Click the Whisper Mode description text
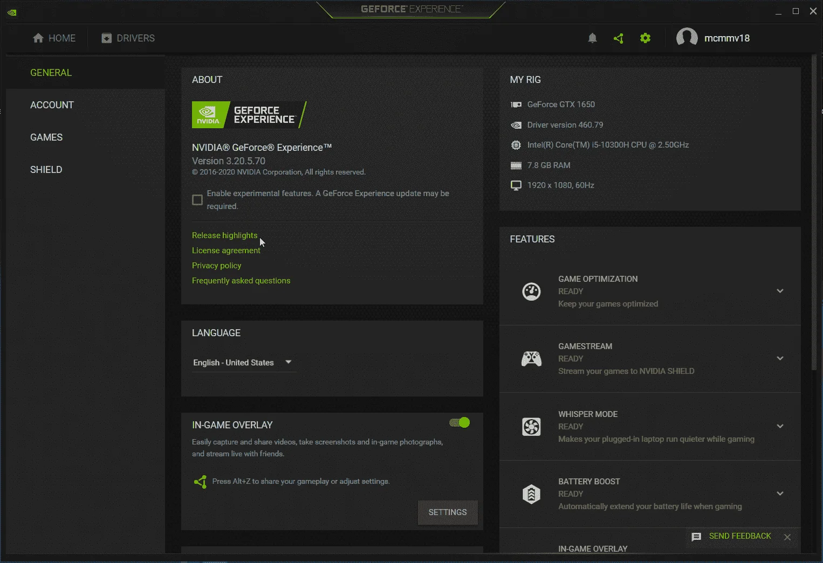823x563 pixels. 656,439
